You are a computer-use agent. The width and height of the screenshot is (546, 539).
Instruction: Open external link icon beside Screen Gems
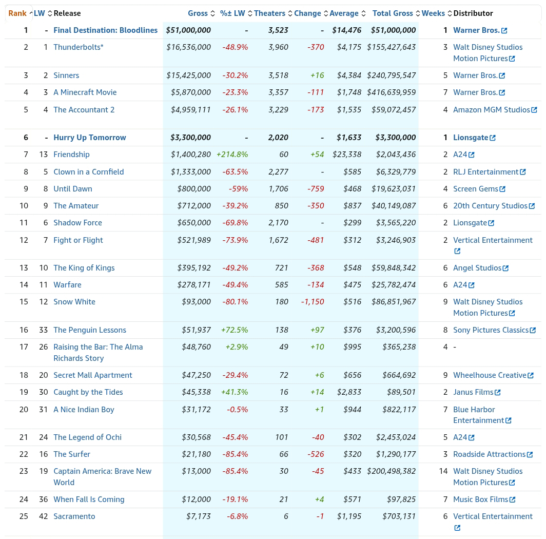(x=502, y=189)
